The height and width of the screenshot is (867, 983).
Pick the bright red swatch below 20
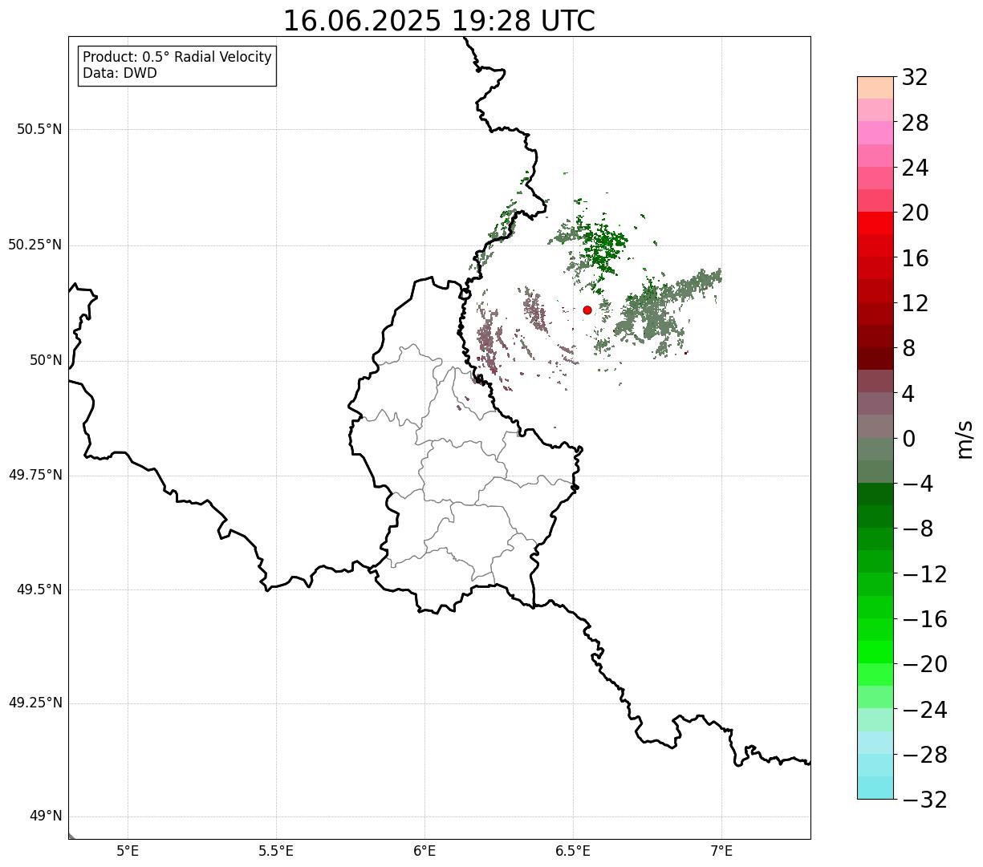pos(875,223)
